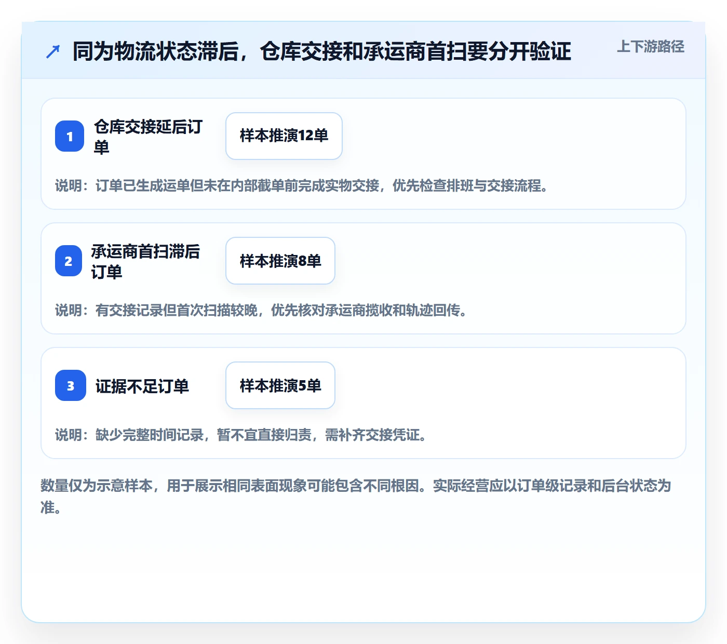Click the 样本推演8单 pill
Screen dimensions: 727x644
(x=280, y=261)
